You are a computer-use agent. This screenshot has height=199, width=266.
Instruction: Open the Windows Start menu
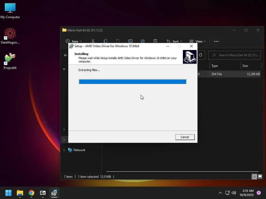coord(8,193)
